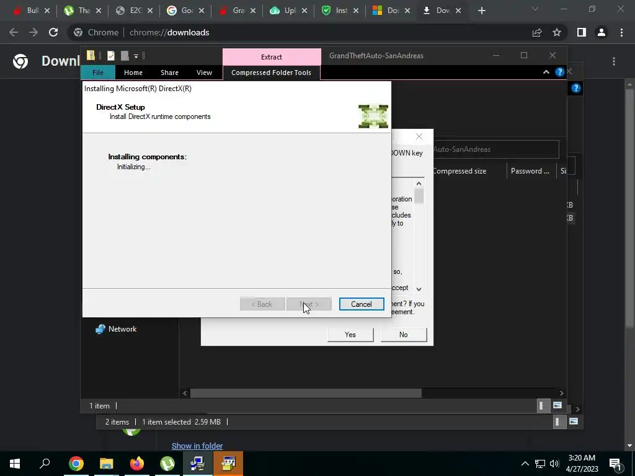635x476 pixels.
Task: Click chrome://downloads address bar
Action: point(300,32)
